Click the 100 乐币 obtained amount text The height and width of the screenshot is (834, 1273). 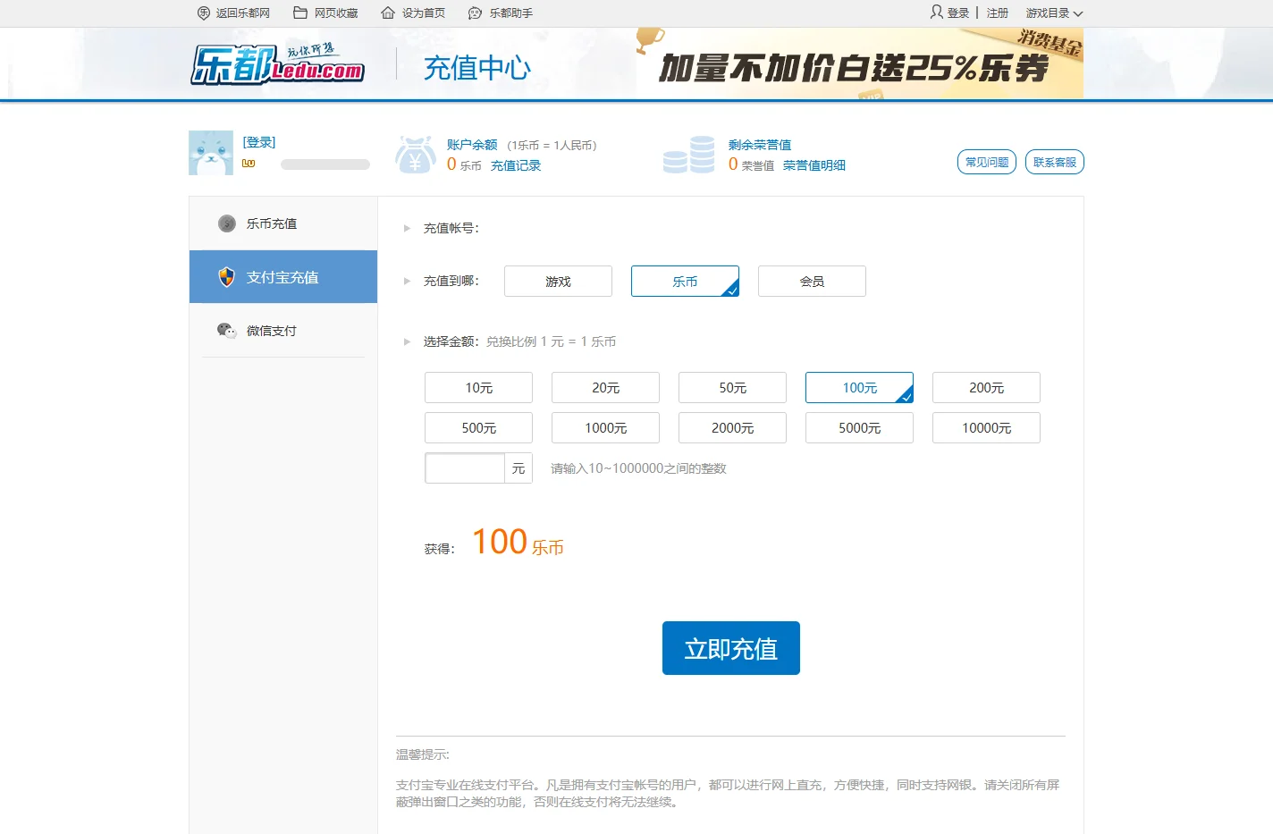[518, 542]
